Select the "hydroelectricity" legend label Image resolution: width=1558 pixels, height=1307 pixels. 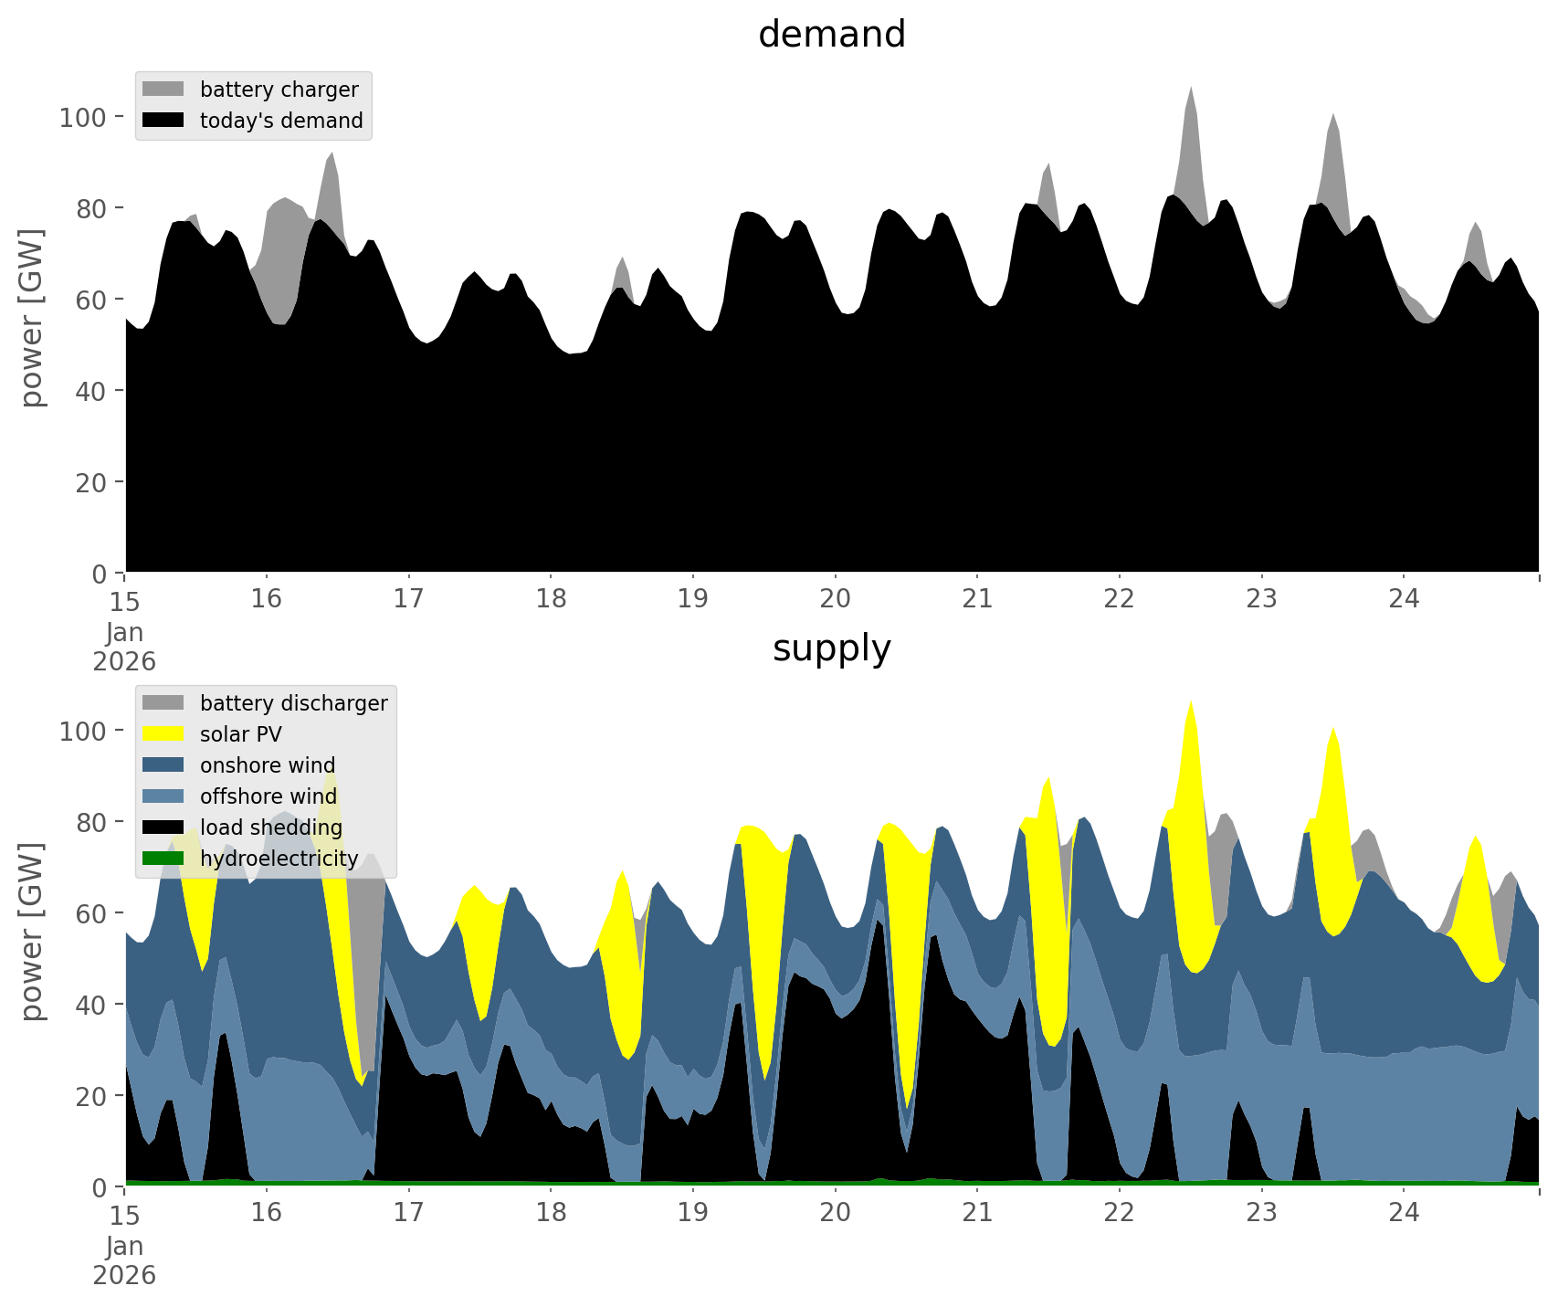pos(279,859)
